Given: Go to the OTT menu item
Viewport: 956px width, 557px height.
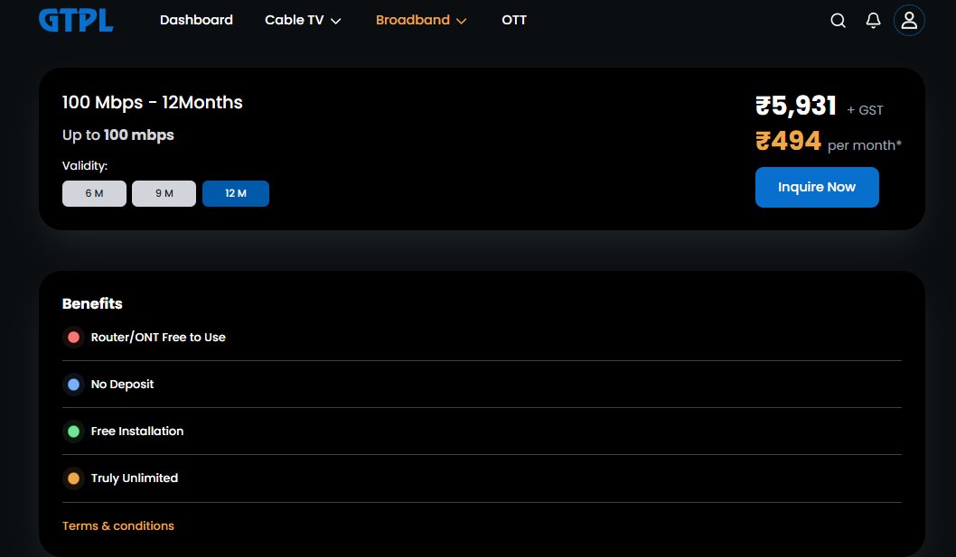Looking at the screenshot, I should 514,20.
